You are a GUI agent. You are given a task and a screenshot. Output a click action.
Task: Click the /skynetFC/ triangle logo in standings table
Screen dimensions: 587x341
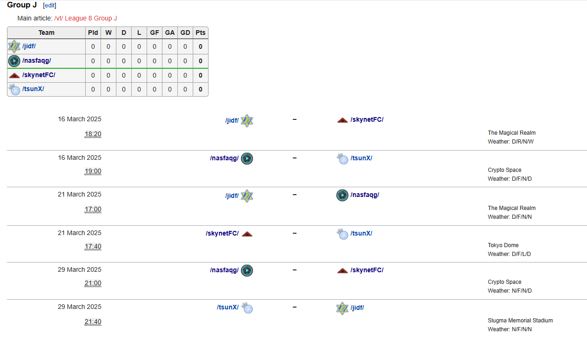(x=14, y=75)
